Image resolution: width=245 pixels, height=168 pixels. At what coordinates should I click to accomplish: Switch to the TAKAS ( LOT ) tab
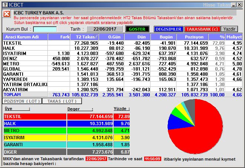(62, 101)
